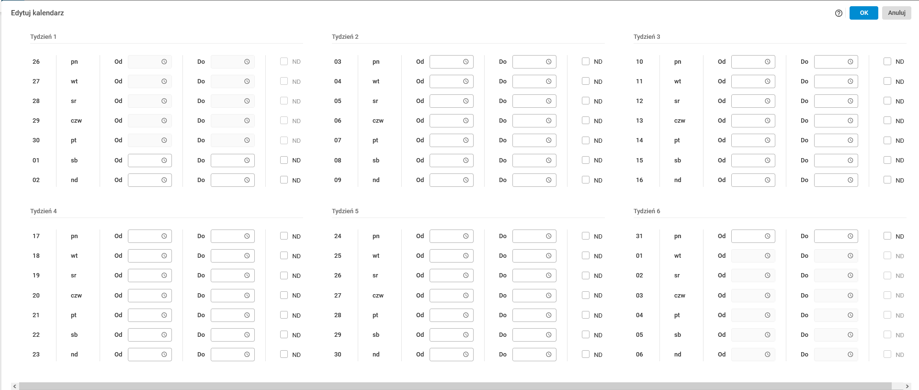Click the "Edytuj kalendarz" dialog title

[37, 13]
